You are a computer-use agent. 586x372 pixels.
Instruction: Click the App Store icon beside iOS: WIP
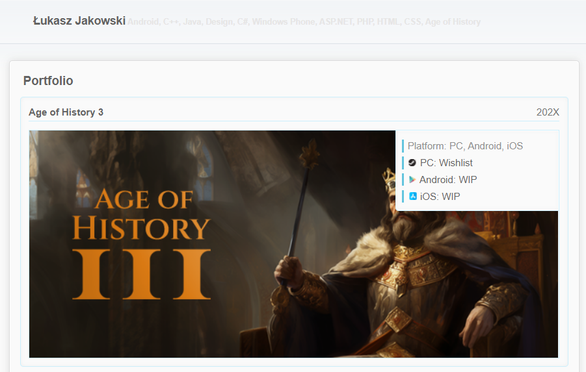click(x=412, y=196)
